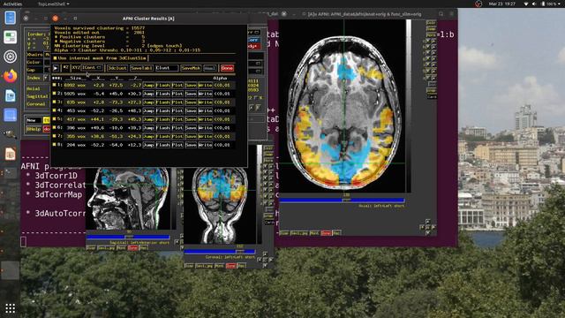Click the coronal brain image
The image size is (565, 318).
pyautogui.click(x=220, y=206)
